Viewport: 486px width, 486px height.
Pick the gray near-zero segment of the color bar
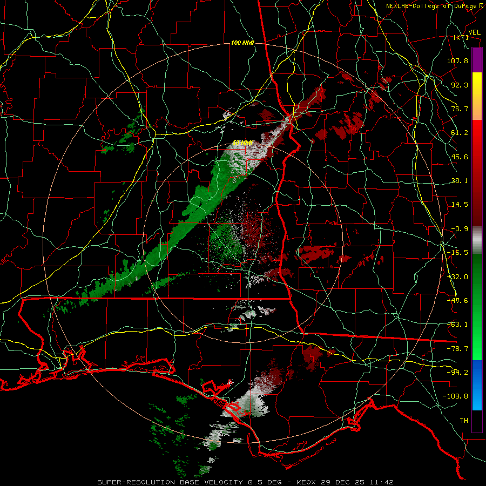tap(477, 240)
